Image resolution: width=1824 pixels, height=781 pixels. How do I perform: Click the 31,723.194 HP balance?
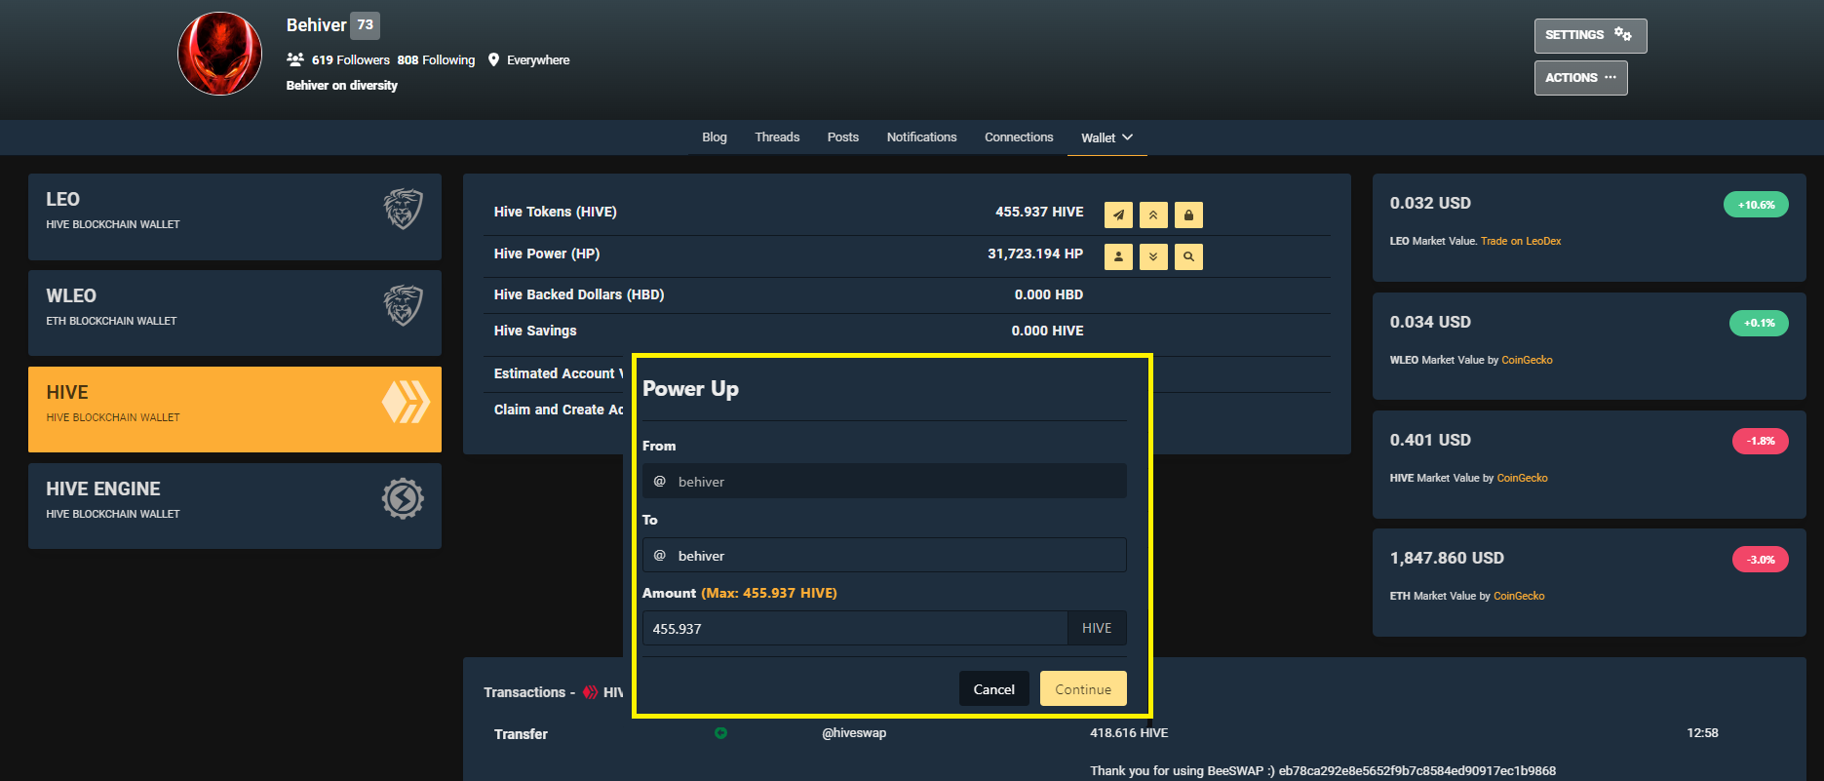pyautogui.click(x=1035, y=254)
